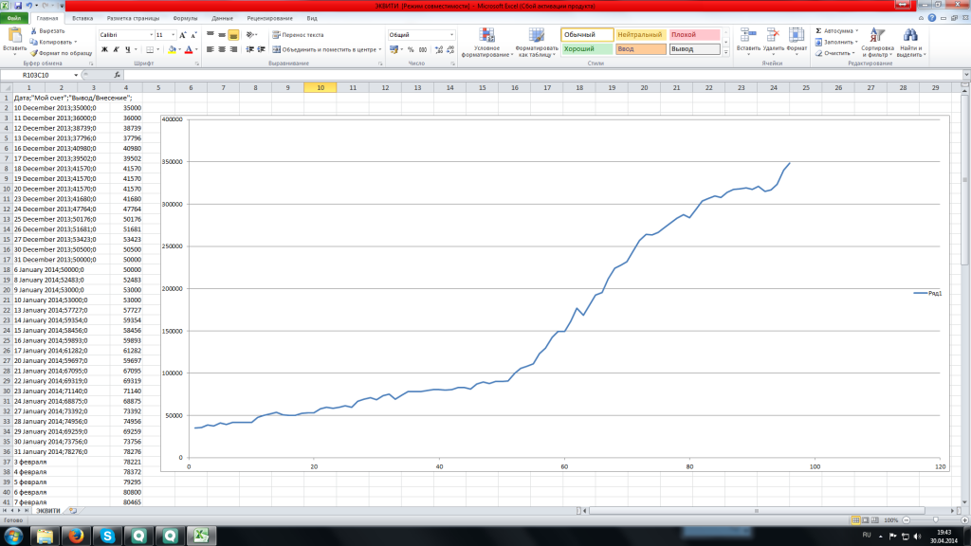
Task: Switch to the Рецензирование (Review) tab
Action: click(269, 18)
